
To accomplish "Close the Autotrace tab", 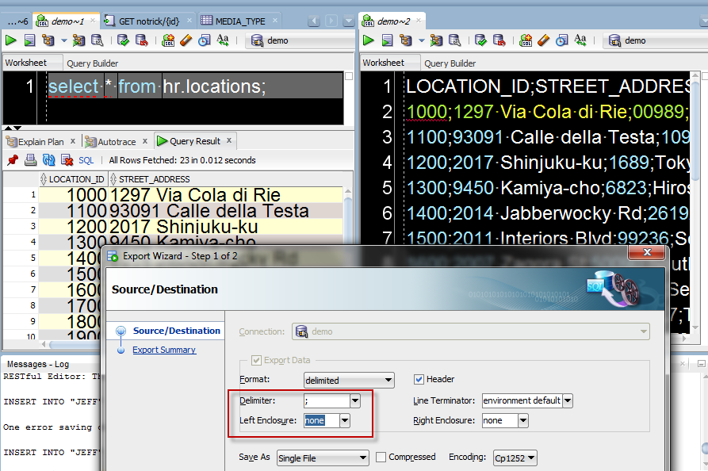I will coord(145,141).
